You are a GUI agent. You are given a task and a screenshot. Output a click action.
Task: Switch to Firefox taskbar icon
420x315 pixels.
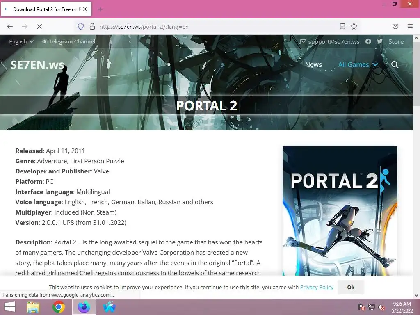pyautogui.click(x=84, y=307)
